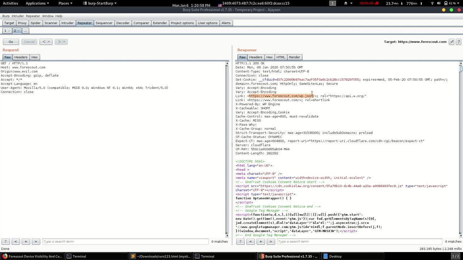Switch request view to Hex tab
463x260 pixels.
coord(34,57)
